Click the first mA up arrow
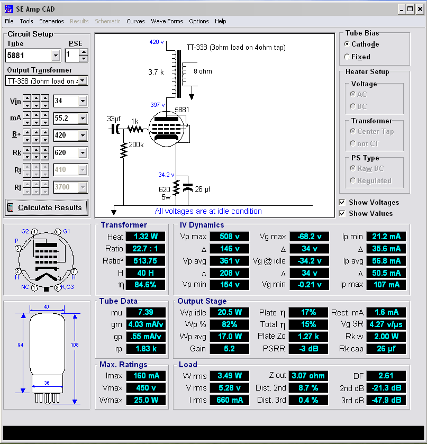The height and width of the screenshot is (444, 427). point(27,115)
